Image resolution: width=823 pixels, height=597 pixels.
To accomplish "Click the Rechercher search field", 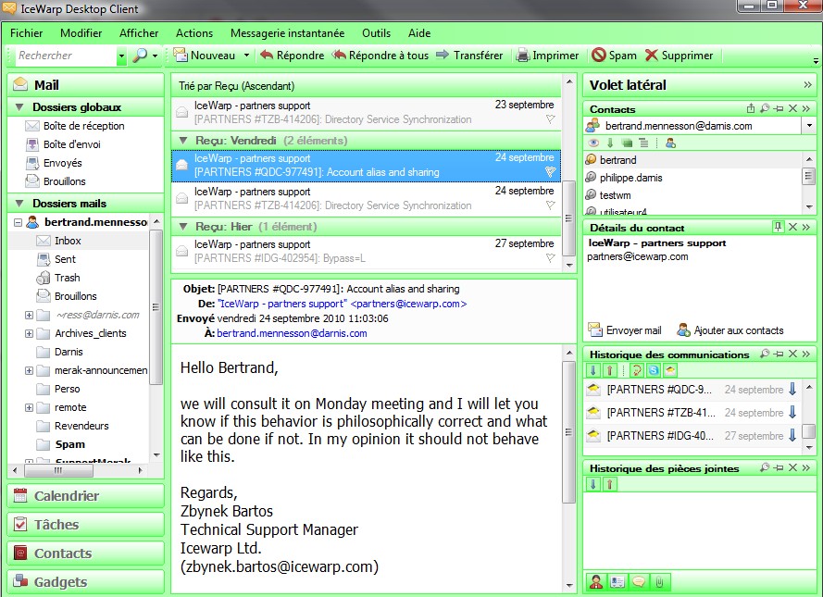I will [x=67, y=56].
